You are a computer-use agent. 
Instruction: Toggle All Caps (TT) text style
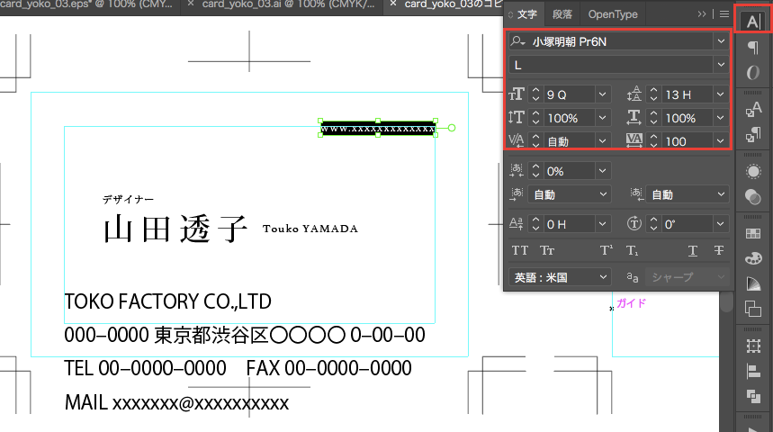tap(520, 251)
